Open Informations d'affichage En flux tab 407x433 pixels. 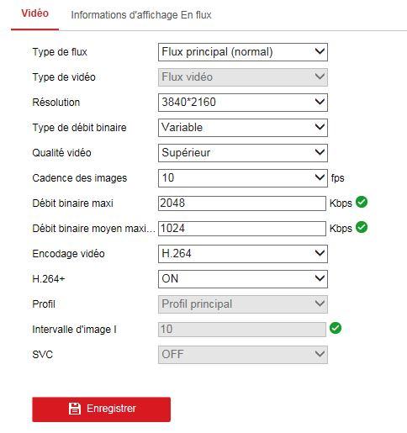[141, 15]
